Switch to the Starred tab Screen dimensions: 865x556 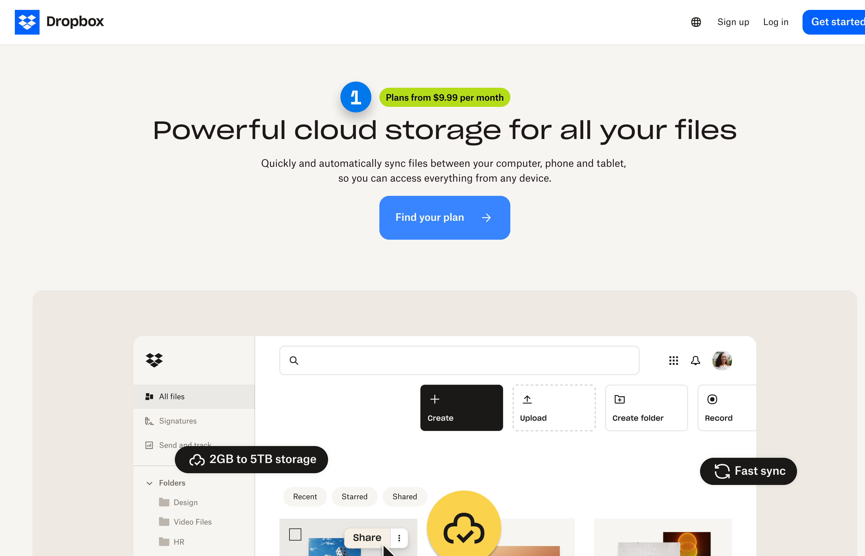[x=354, y=496]
